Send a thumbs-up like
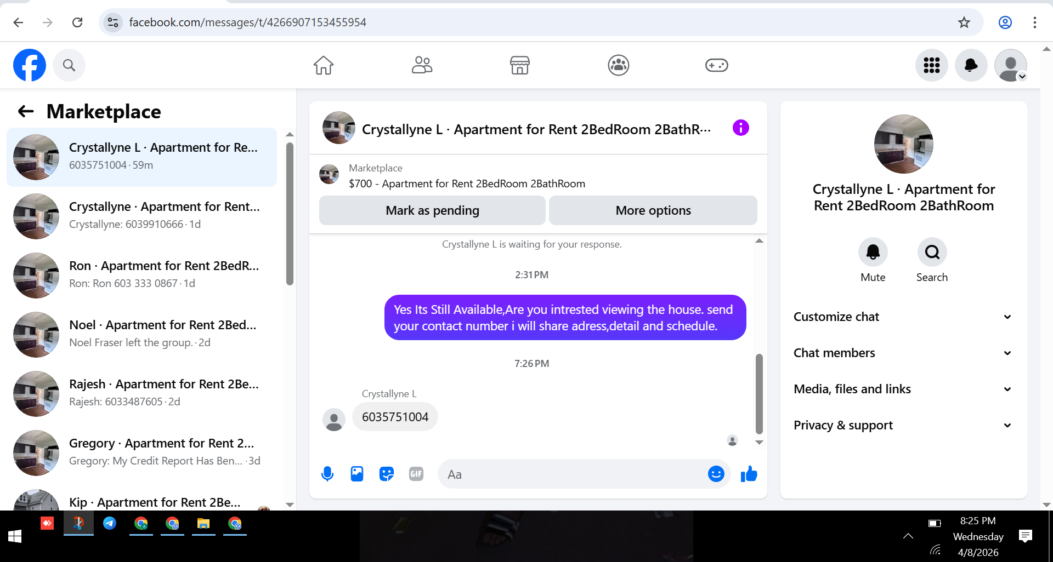Screen dimensions: 1053x562 (x=749, y=474)
